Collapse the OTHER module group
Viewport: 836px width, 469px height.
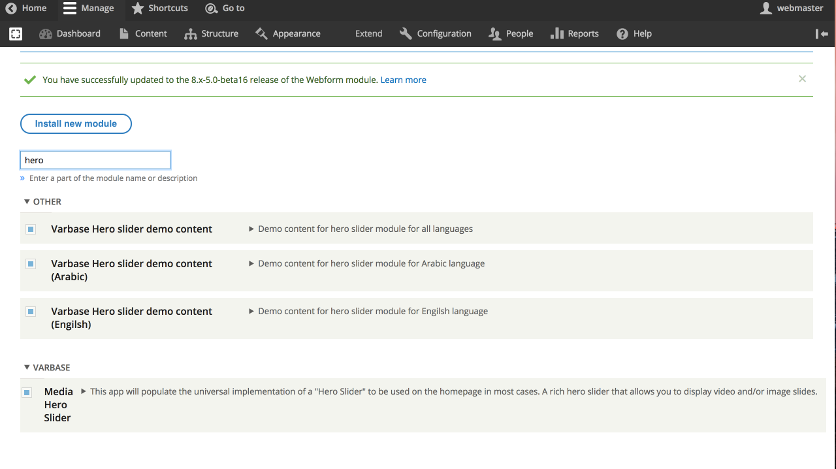[x=42, y=202]
